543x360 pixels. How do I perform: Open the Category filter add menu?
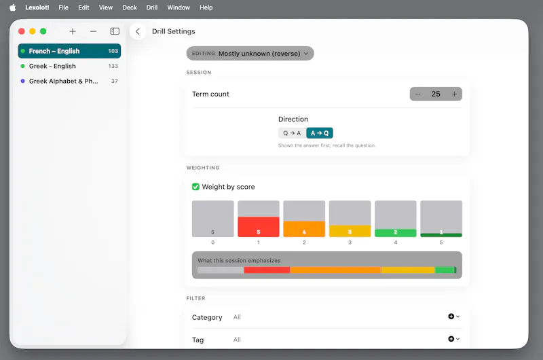tap(453, 317)
